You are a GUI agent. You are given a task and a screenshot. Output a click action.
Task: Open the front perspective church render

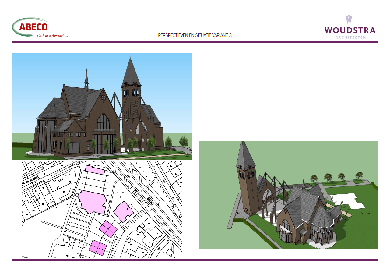click(x=101, y=107)
